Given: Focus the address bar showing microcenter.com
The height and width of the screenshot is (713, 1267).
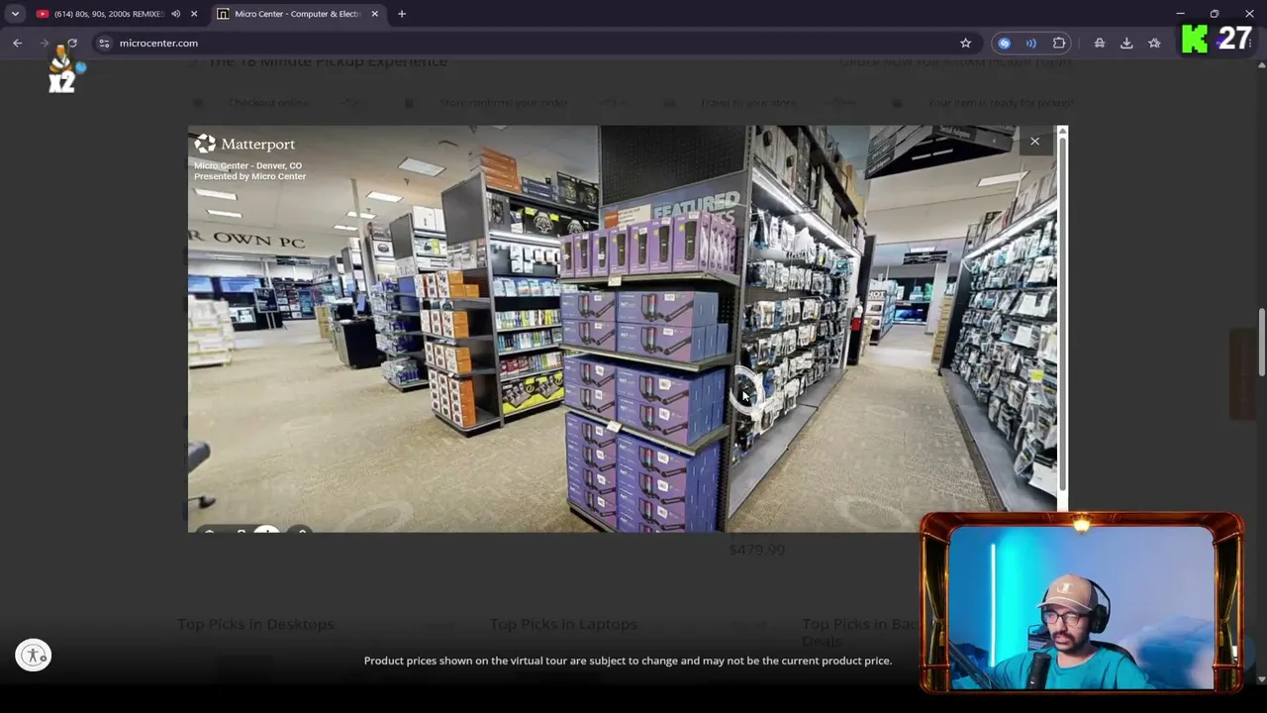Looking at the screenshot, I should point(535,43).
